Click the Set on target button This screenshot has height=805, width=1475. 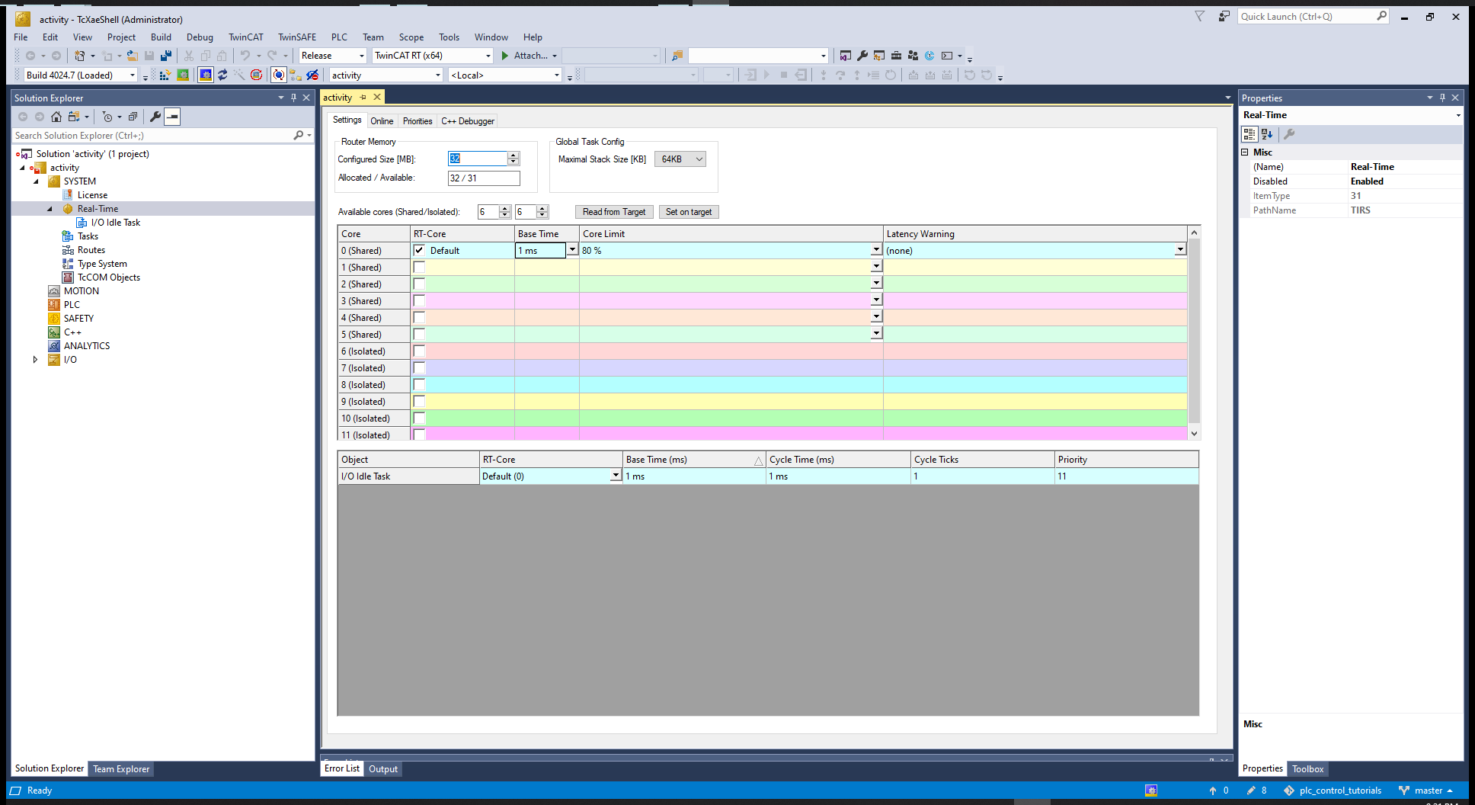(688, 212)
